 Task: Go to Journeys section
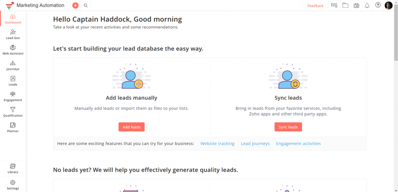[13, 66]
